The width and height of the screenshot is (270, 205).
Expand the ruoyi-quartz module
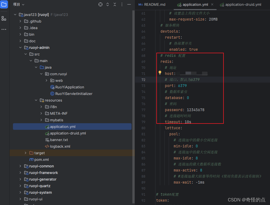point(20,186)
